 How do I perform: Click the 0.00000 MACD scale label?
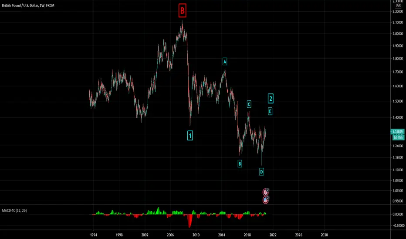[398, 214]
